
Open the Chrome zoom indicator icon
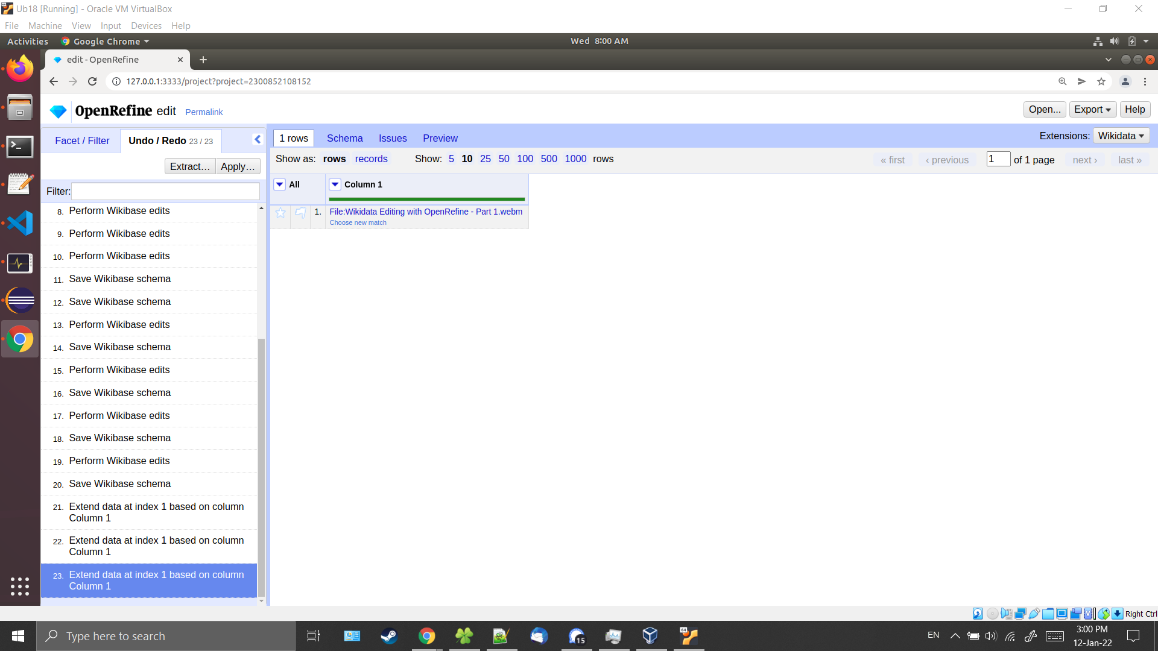1063,81
